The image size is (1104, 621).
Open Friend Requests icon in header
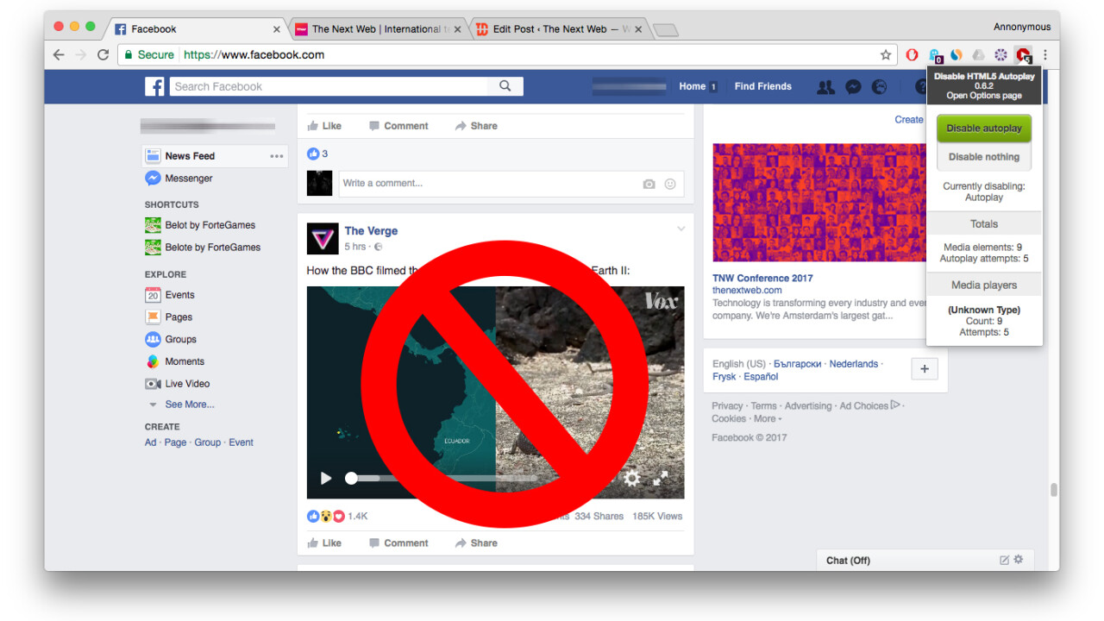[825, 86]
